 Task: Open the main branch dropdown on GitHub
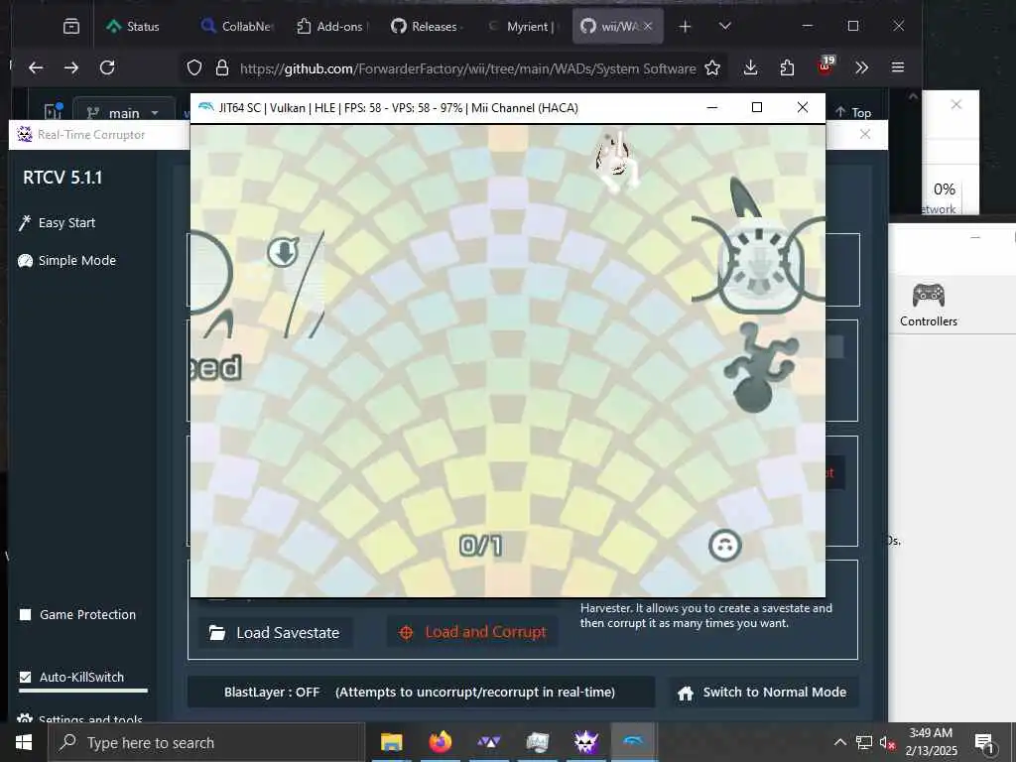(124, 113)
